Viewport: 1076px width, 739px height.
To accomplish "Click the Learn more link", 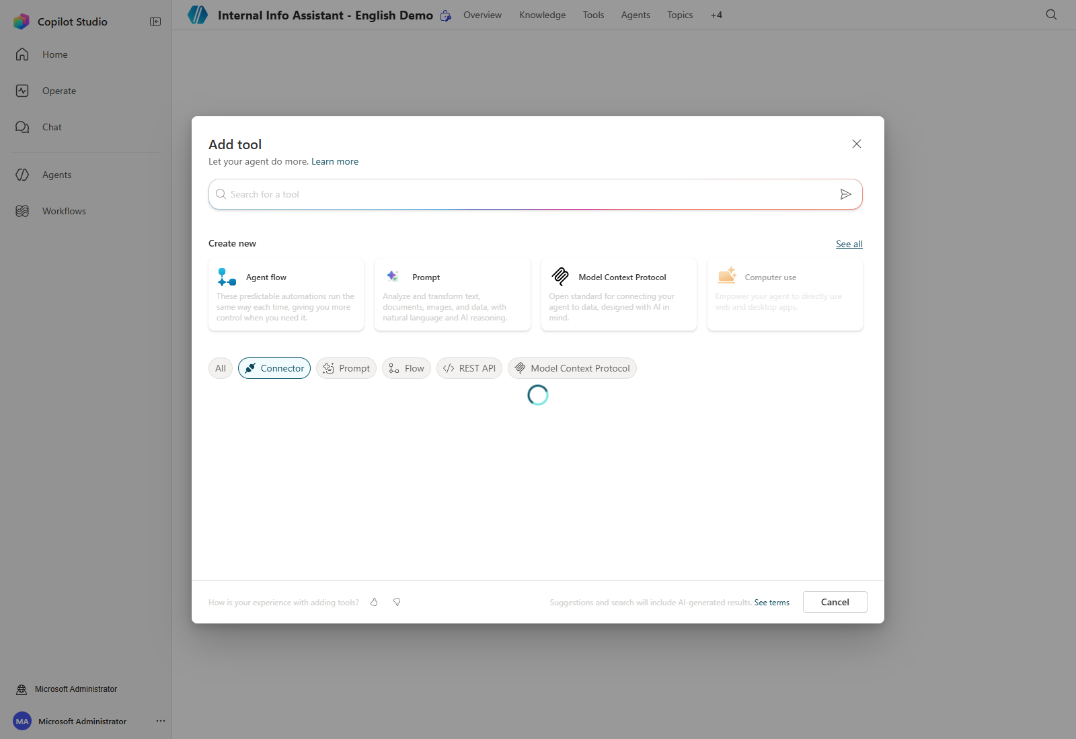I will pos(335,161).
